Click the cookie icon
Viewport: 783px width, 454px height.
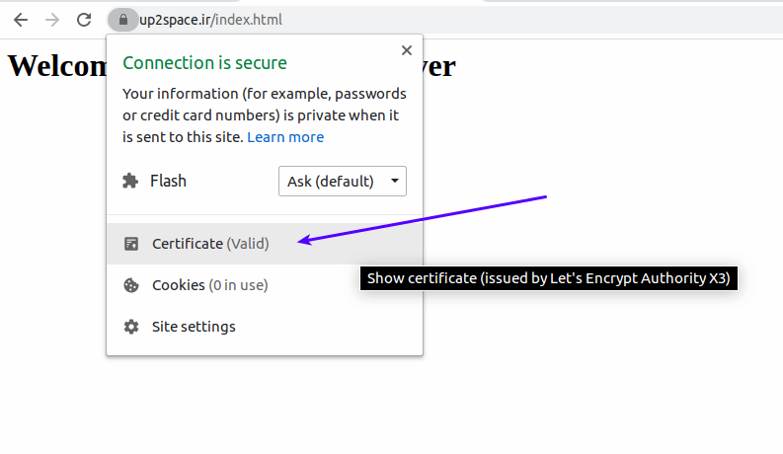(131, 285)
